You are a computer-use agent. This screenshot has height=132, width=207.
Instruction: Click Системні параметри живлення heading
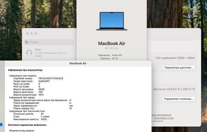coord(27,125)
